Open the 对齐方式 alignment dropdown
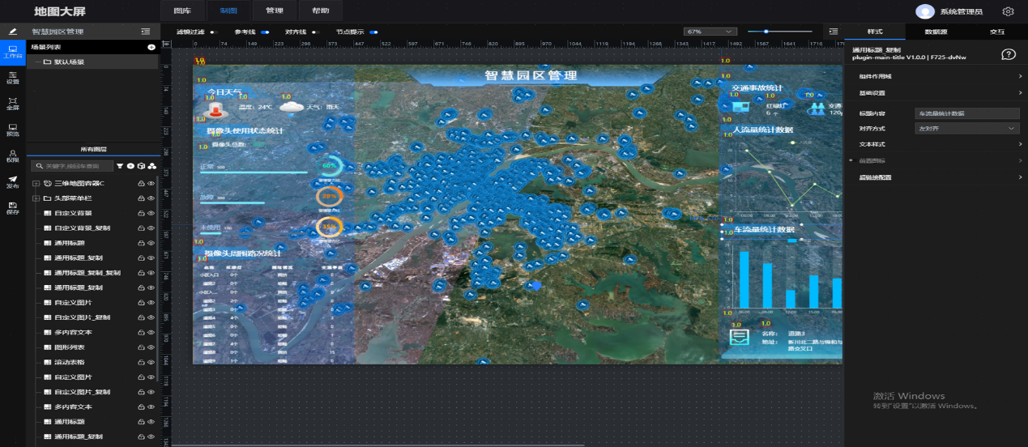This screenshot has height=447, width=1028. pyautogui.click(x=966, y=129)
